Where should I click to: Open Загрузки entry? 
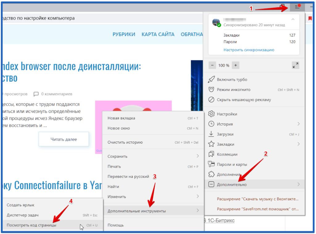pyautogui.click(x=254, y=134)
